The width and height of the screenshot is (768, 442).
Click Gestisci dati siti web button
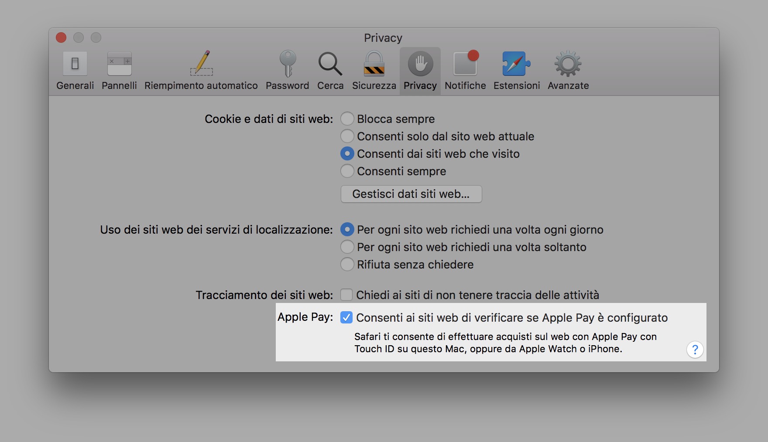(411, 194)
